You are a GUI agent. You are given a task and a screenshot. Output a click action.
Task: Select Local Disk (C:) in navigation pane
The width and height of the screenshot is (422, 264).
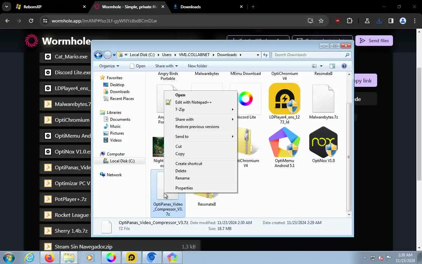119,161
